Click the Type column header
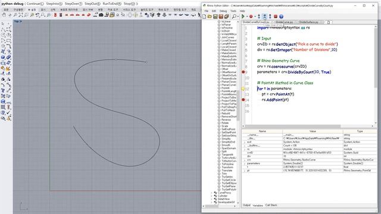381x214 pixels. coord(360,131)
